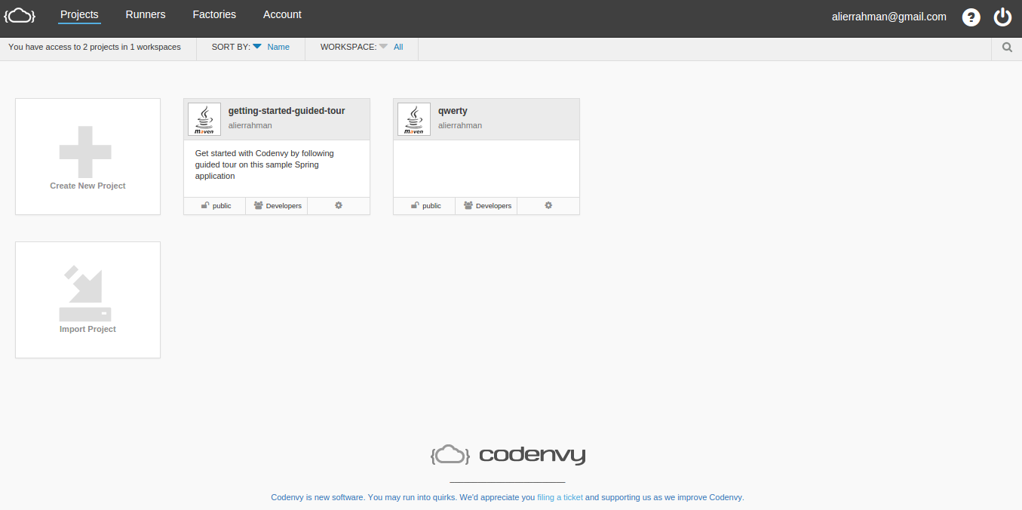This screenshot has height=510, width=1022.
Task: Switch to the Runners tab
Action: click(x=145, y=14)
